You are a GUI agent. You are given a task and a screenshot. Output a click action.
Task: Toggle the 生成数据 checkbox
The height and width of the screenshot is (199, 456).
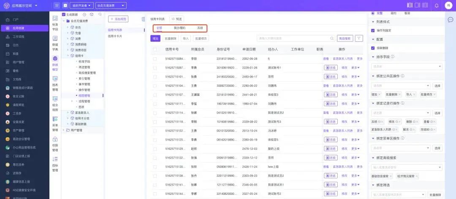click(64, 14)
